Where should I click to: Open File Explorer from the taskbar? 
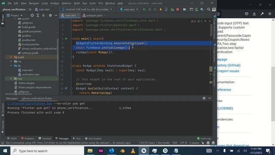(x=90, y=151)
